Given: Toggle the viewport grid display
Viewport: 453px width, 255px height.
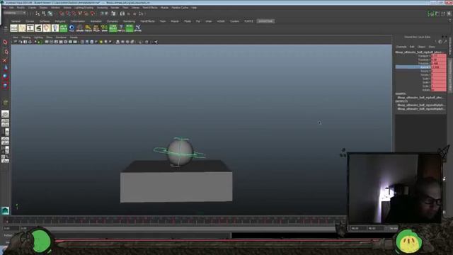Looking at the screenshot, I should (47, 42).
